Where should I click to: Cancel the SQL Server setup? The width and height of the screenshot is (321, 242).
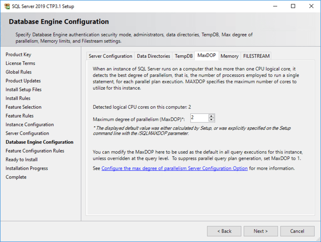tap(297, 231)
